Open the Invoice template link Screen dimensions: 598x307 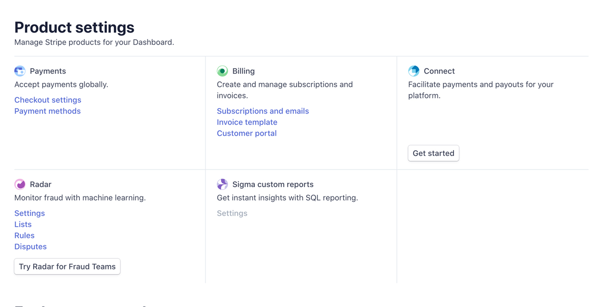(x=247, y=122)
